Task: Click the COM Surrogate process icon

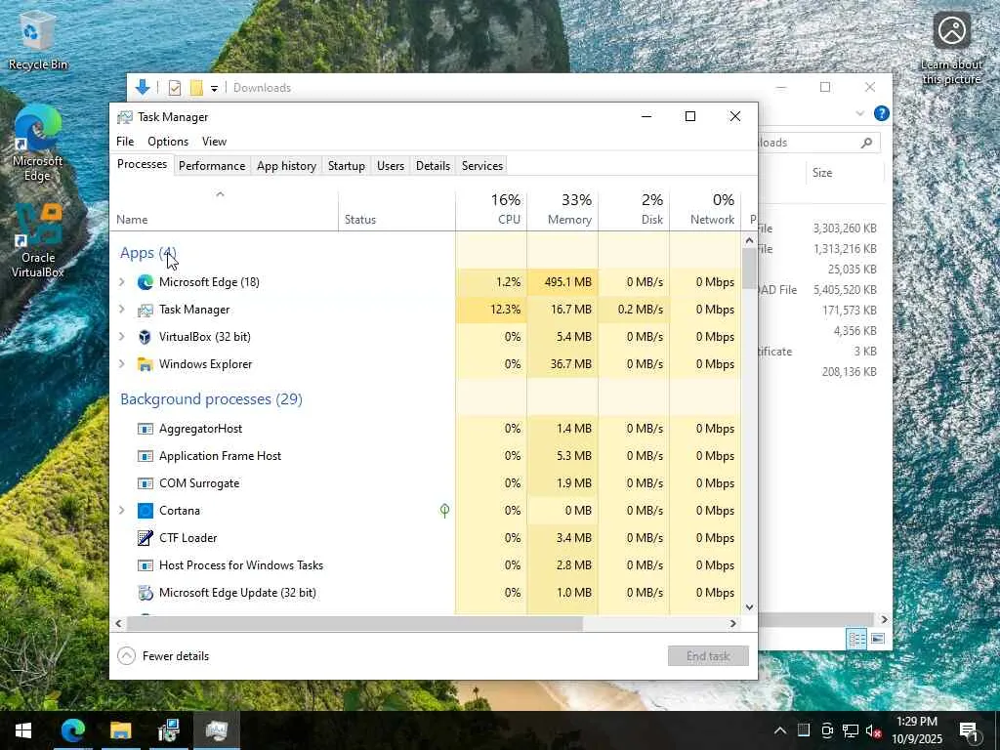Action: click(146, 483)
